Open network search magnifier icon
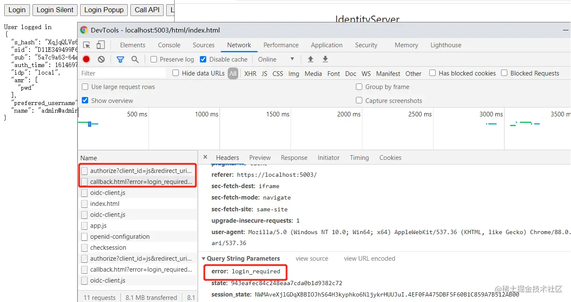This screenshot has height=302, width=571. pos(135,59)
